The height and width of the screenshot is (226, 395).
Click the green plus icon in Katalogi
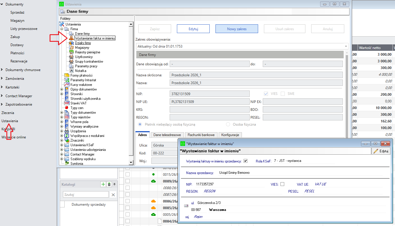click(103, 184)
